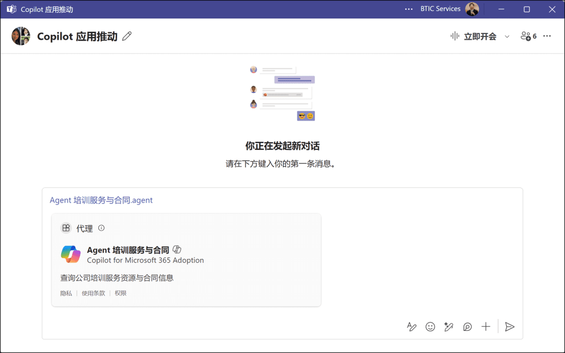
Task: Click the group chat avatar picture
Action: click(x=21, y=36)
